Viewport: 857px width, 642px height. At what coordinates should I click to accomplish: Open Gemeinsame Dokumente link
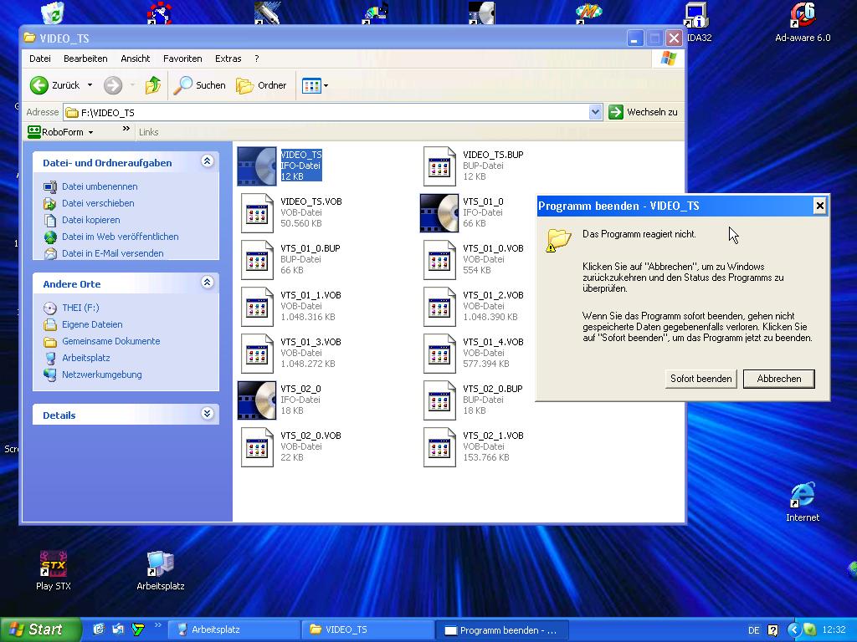click(111, 341)
